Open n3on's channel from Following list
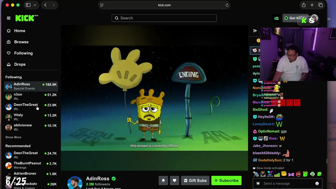336x189 pixels. point(31,96)
